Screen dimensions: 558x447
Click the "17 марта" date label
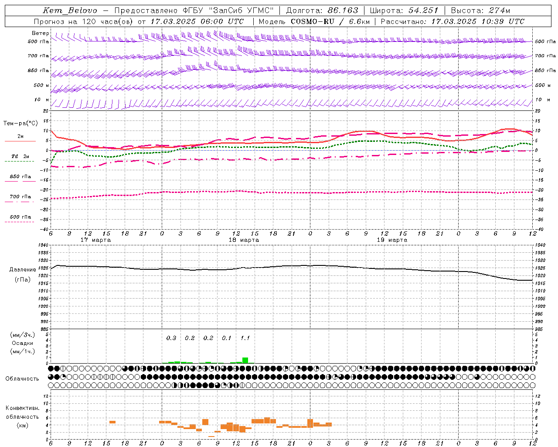point(95,240)
